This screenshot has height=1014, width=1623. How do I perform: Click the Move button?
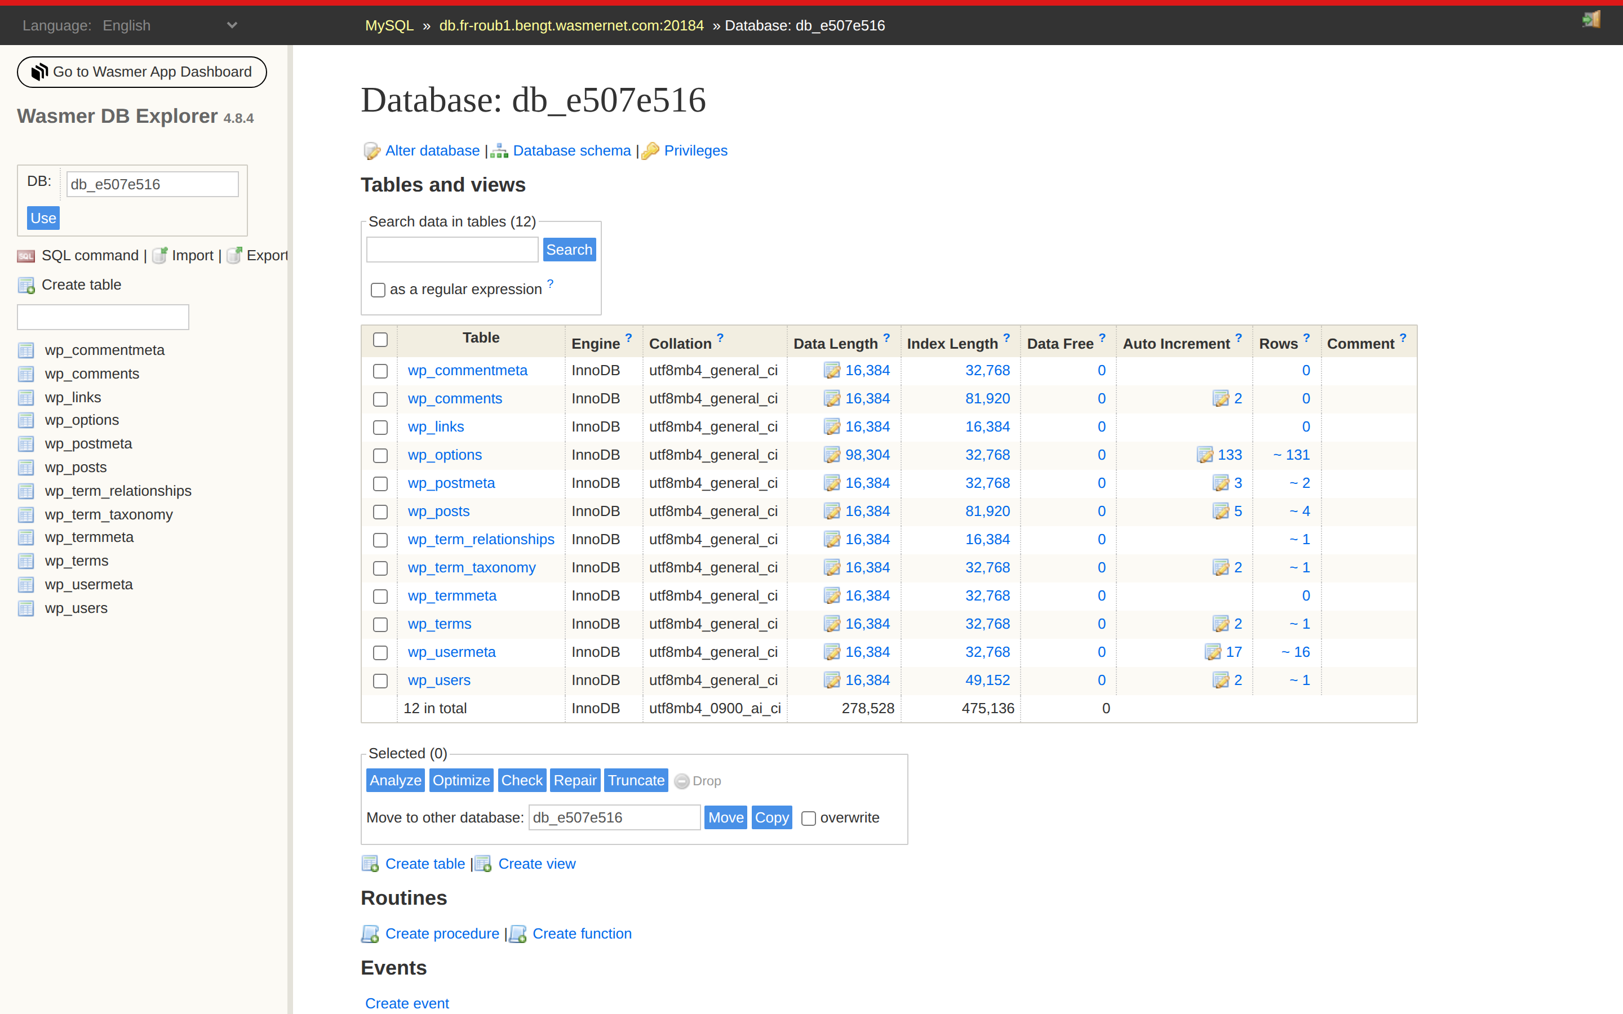tap(726, 817)
